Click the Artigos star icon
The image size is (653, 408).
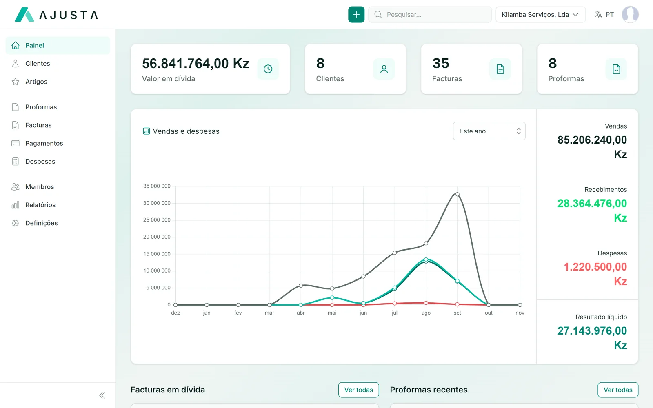(x=16, y=82)
